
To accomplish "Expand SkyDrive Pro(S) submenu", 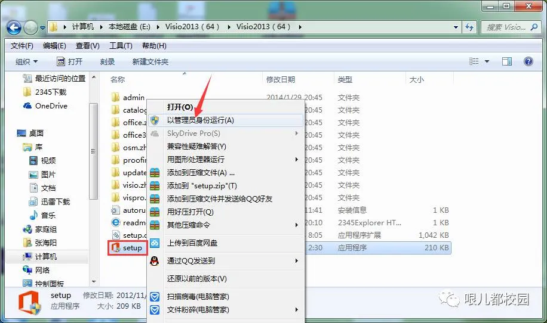I will [226, 133].
